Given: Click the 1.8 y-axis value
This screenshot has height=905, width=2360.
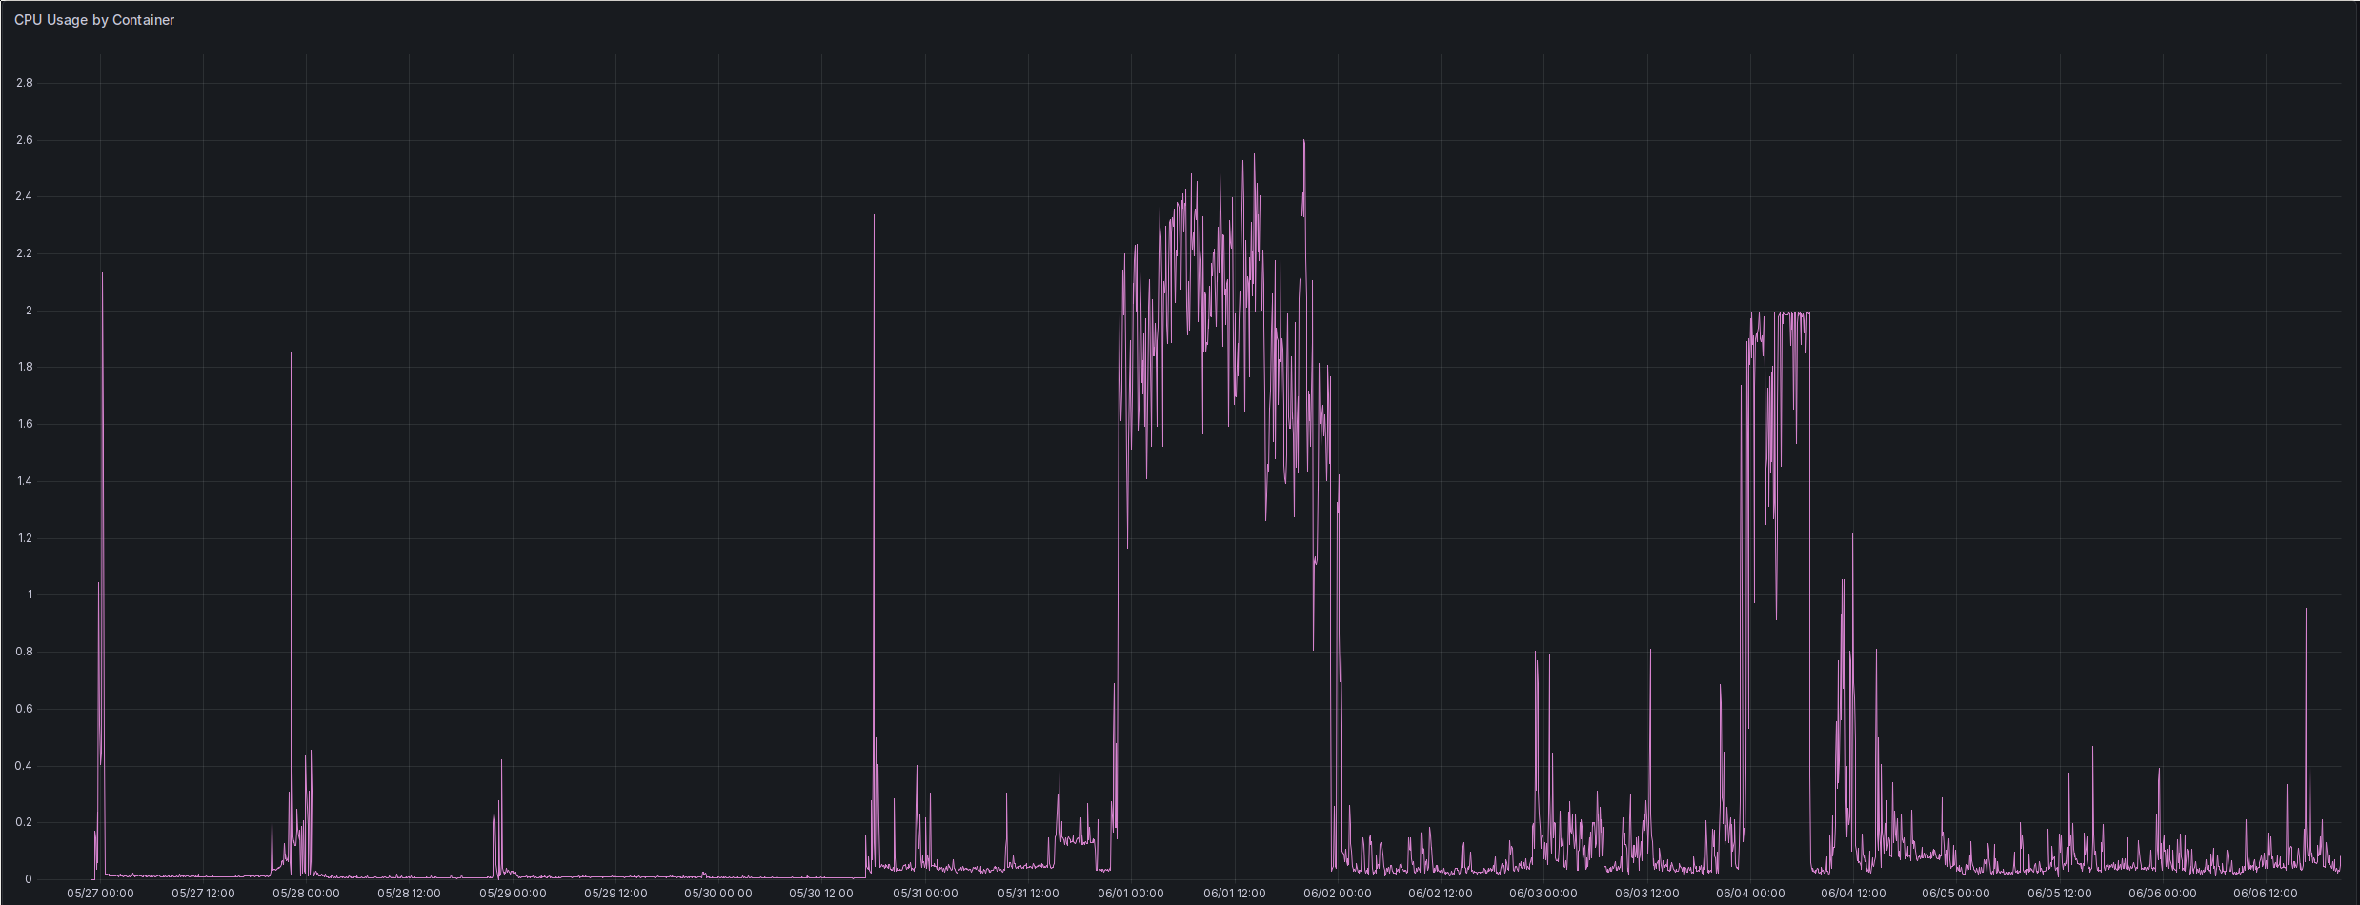Looking at the screenshot, I should tap(24, 368).
